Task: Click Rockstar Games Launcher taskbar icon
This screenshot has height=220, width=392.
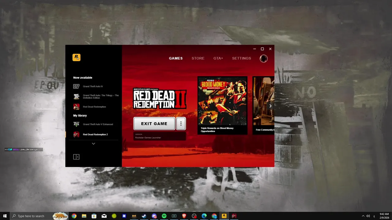Action: click(x=224, y=216)
